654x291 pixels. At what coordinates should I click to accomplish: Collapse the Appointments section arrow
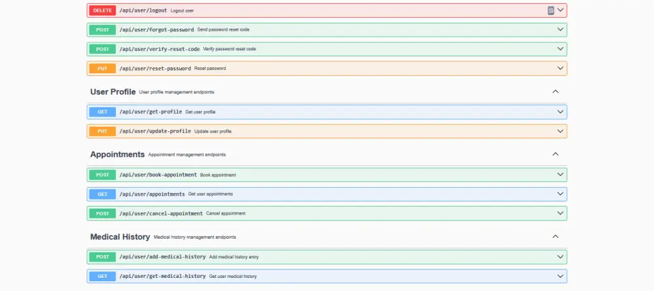tap(555, 154)
